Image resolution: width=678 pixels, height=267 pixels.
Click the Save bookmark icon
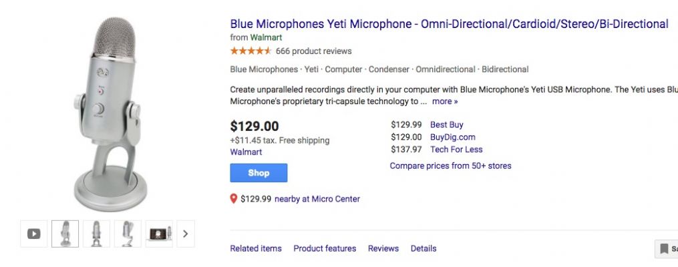(664, 249)
